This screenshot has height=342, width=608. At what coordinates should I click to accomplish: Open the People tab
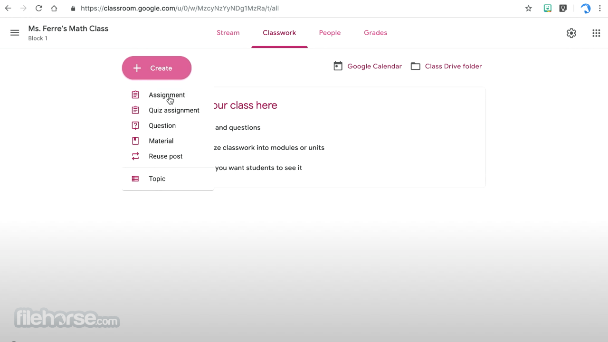330,33
